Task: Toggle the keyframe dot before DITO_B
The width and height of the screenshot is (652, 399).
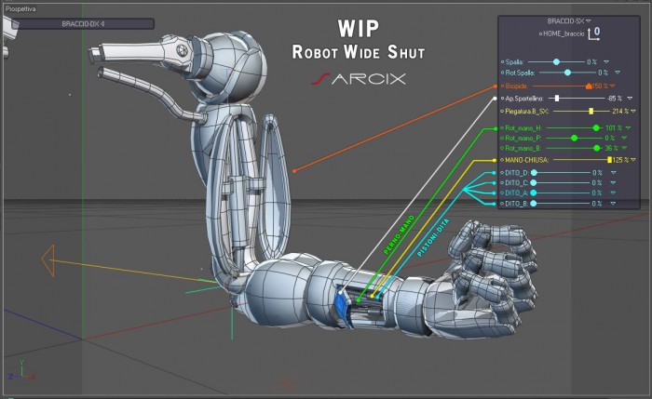Action: 502,204
